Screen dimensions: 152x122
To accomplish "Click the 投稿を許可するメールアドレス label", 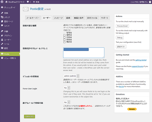I will pyautogui.click(x=35, y=48).
